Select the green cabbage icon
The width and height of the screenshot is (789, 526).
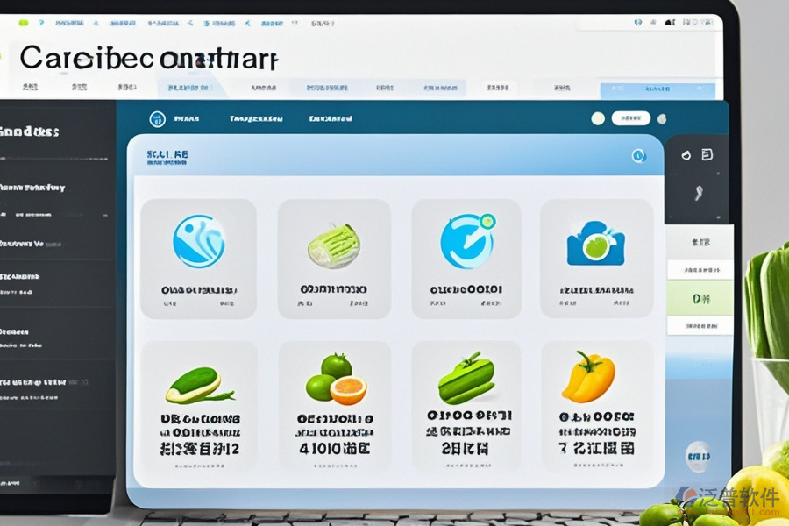pyautogui.click(x=333, y=245)
